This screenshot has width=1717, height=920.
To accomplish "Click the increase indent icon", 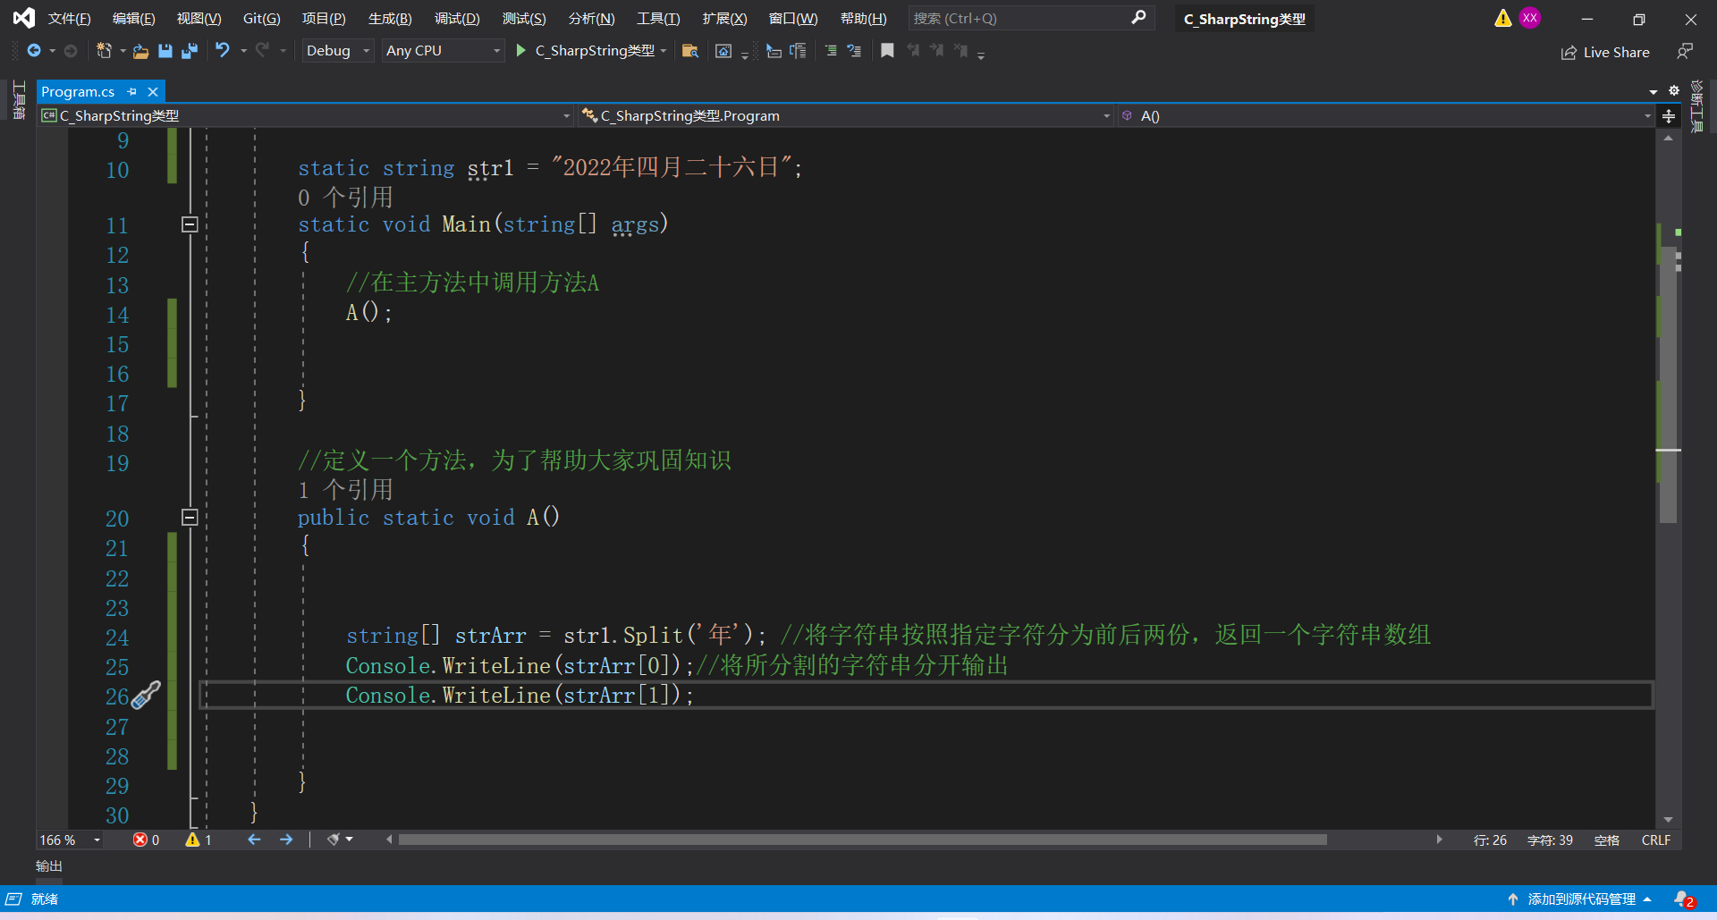I will pos(854,51).
